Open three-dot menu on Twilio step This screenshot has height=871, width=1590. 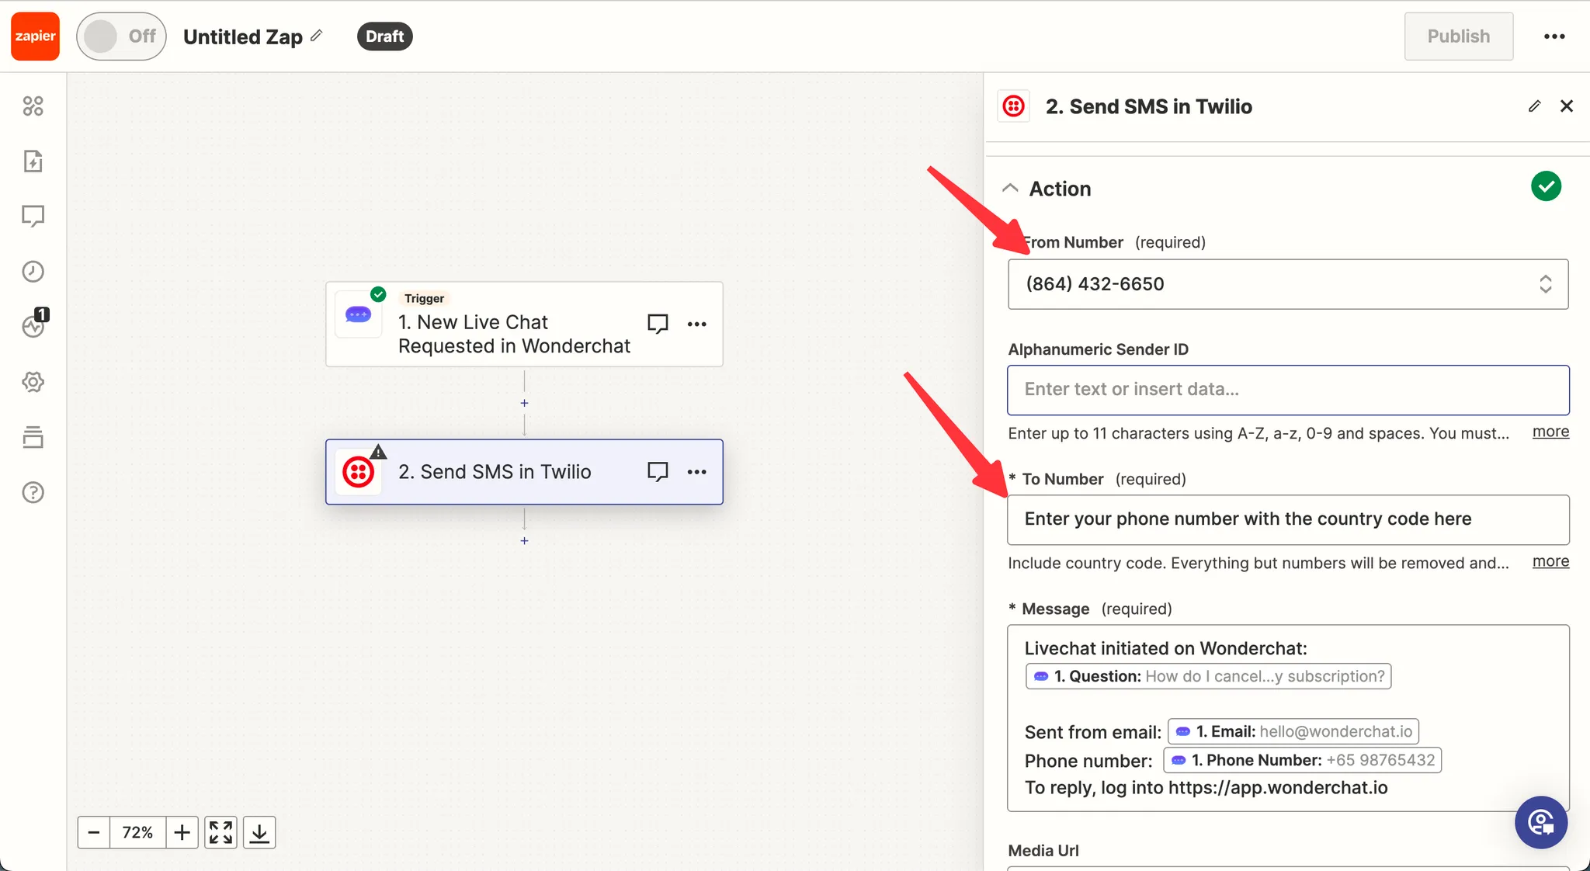[x=696, y=472]
